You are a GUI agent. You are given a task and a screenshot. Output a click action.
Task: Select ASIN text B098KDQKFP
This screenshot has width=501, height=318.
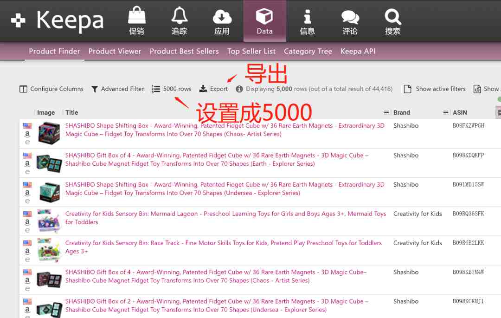[x=468, y=156]
